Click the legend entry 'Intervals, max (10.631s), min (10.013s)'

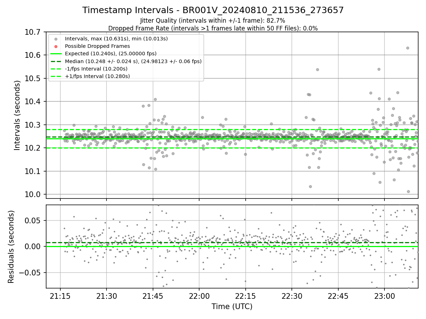click(116, 39)
